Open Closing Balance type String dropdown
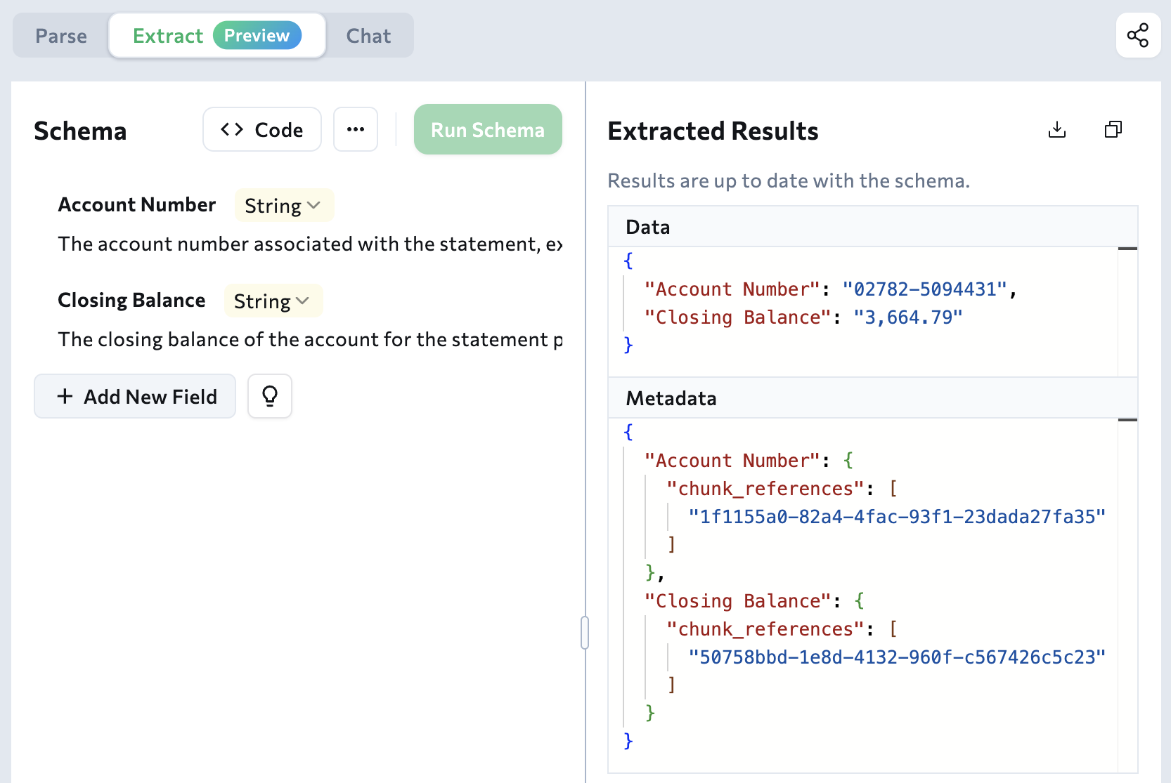The width and height of the screenshot is (1171, 783). click(x=273, y=301)
